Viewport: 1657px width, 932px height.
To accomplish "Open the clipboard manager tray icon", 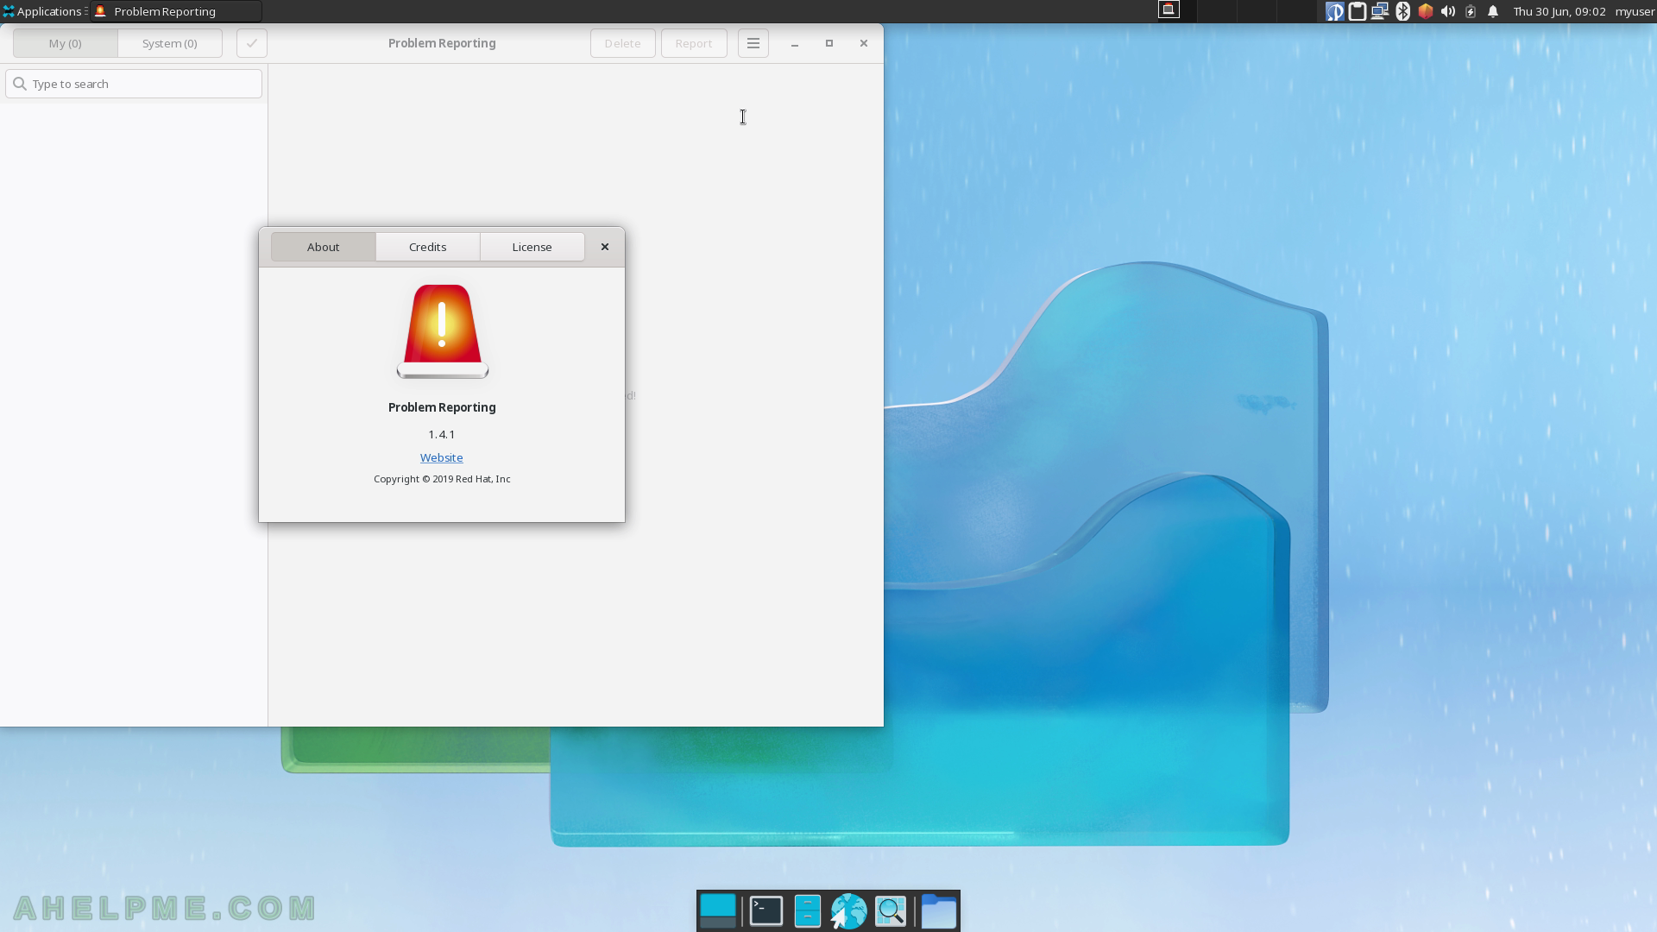I will 1358,11.
